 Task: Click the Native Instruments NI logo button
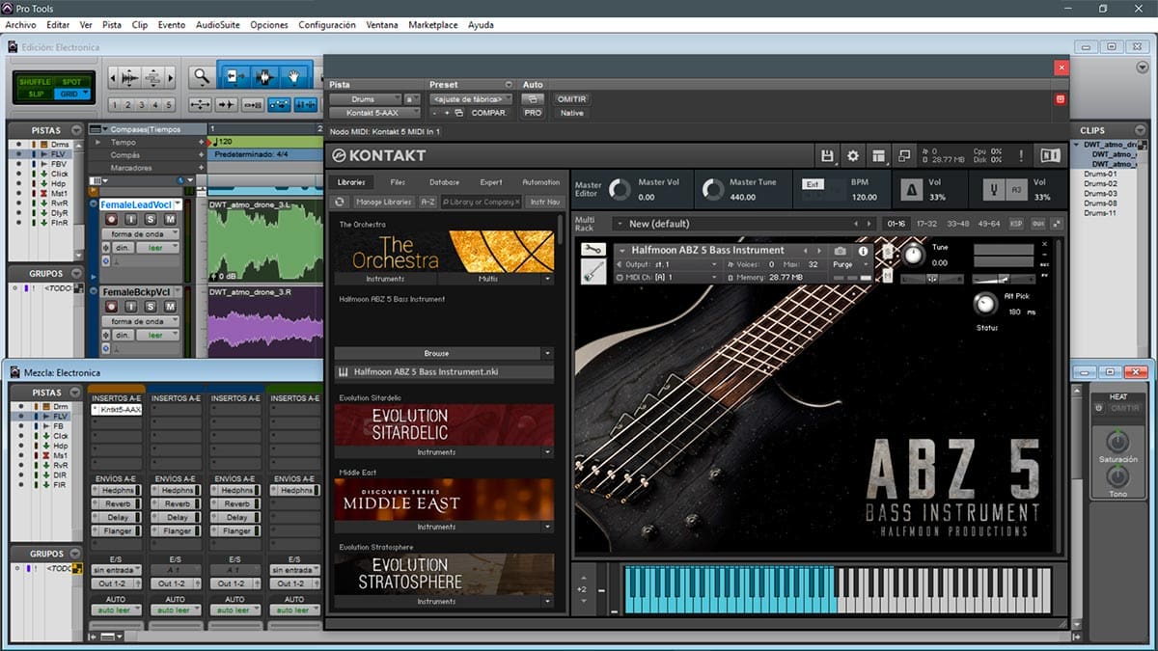click(x=1049, y=155)
